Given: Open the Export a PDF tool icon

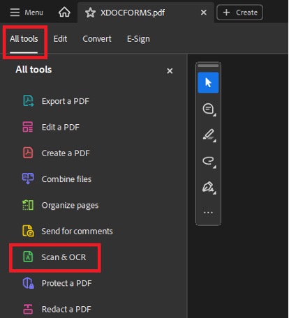Looking at the screenshot, I should (28, 101).
